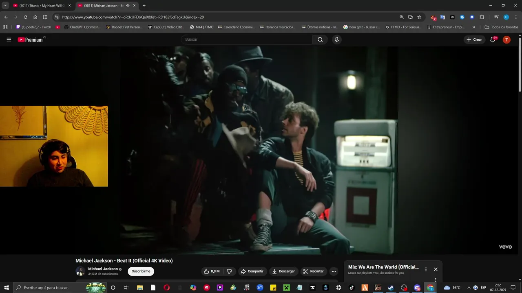Open the YouTube guide hamburger menu
Viewport: 522px width, 293px height.
click(x=9, y=39)
